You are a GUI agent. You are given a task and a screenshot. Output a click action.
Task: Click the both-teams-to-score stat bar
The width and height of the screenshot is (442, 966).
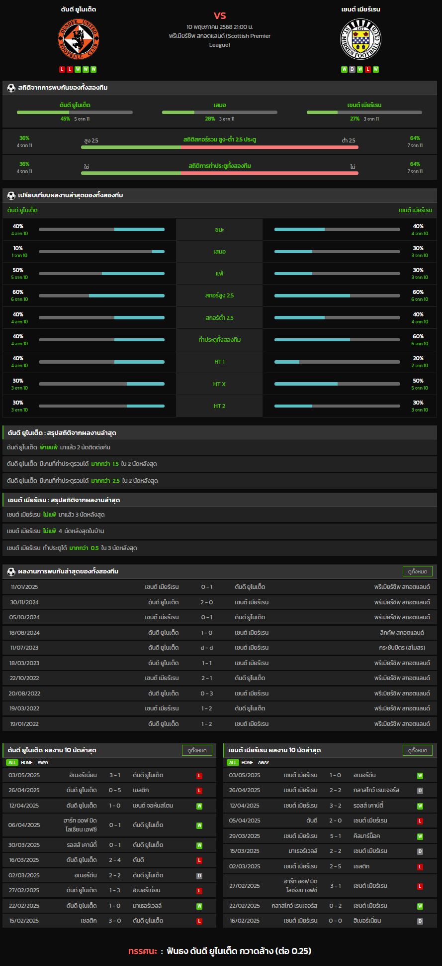[x=220, y=173]
